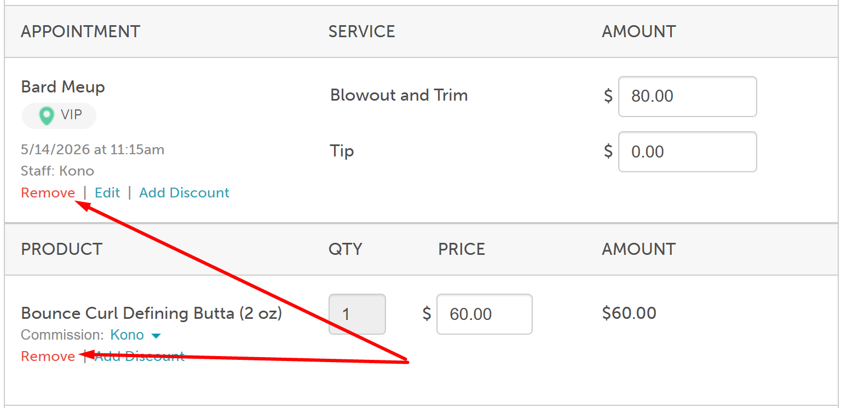
Task: Remove the Bounce Curl product
Action: tap(48, 357)
